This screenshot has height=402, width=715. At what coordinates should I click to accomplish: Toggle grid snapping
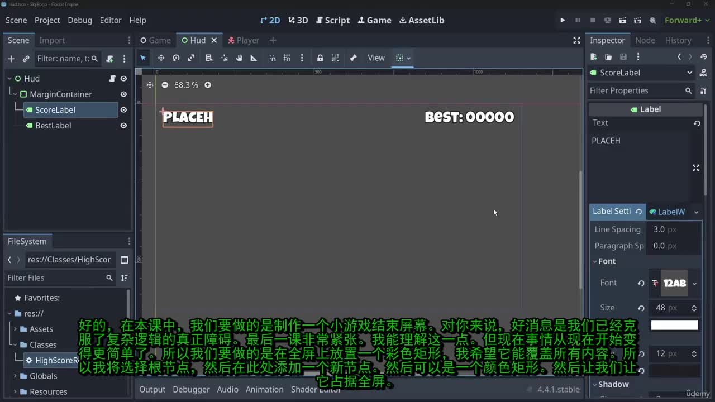tap(287, 58)
